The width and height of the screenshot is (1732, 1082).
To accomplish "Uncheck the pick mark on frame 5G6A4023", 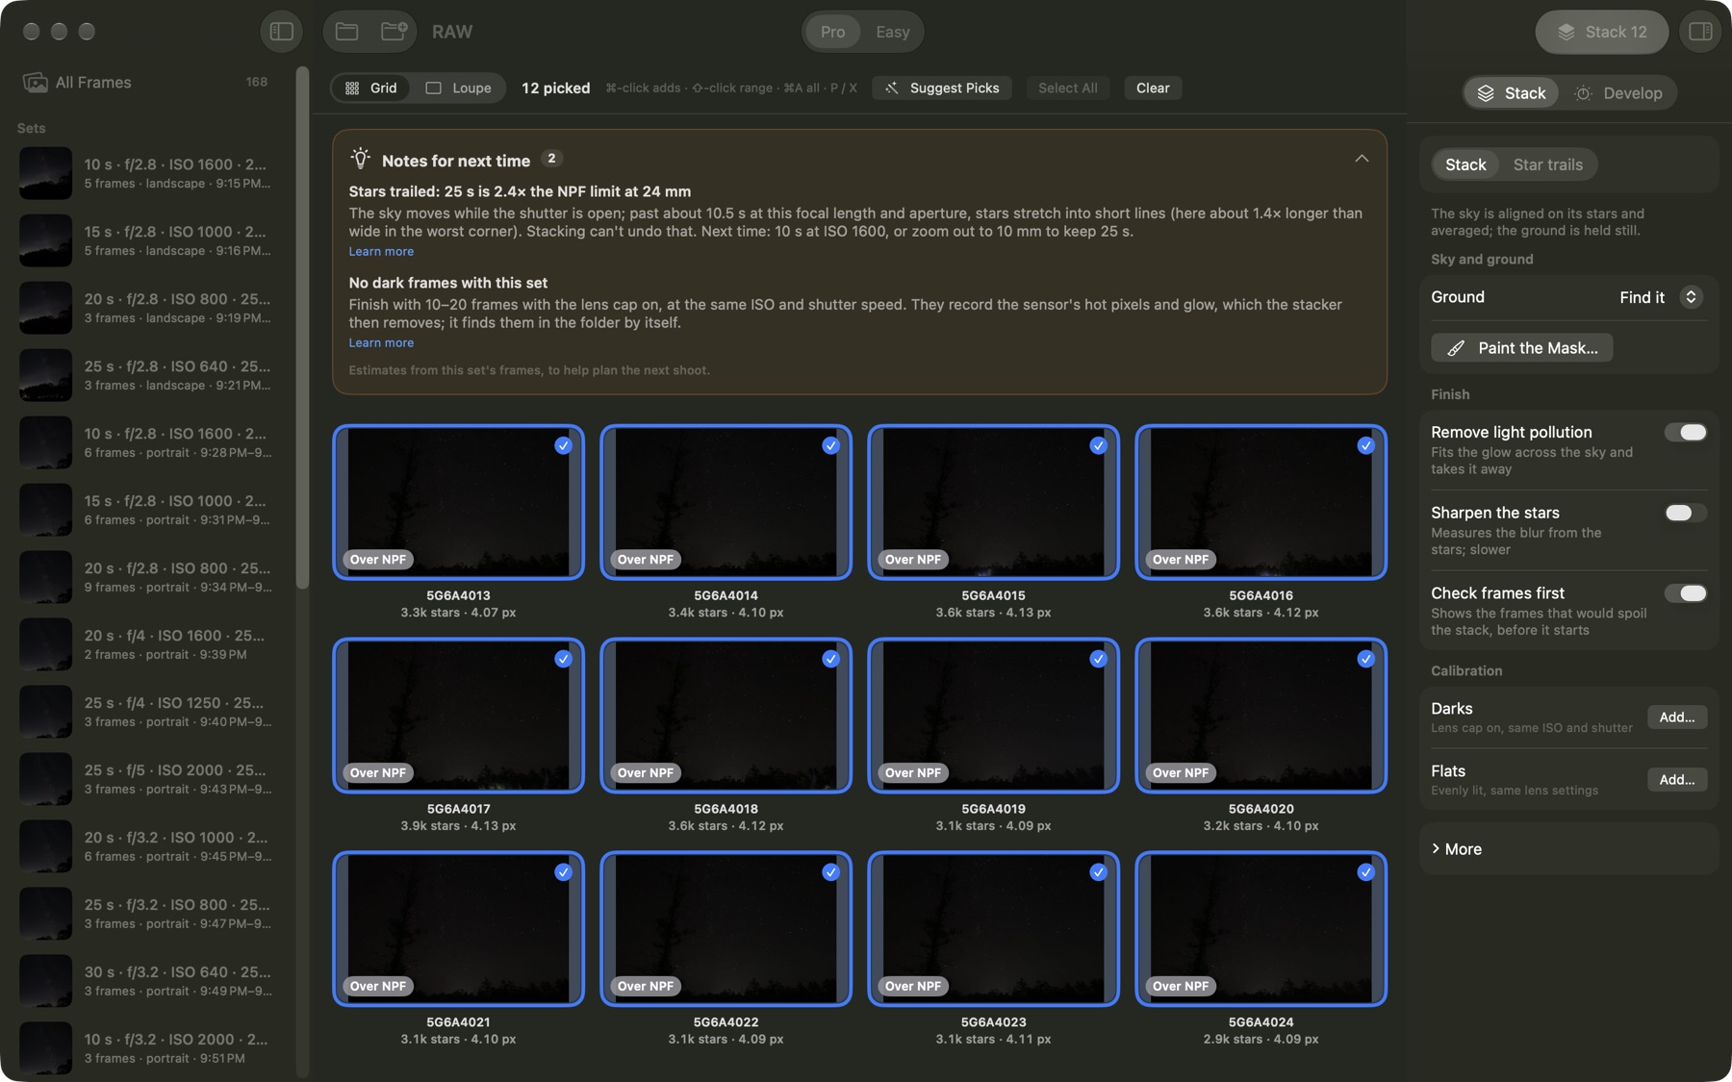I will tap(1099, 872).
